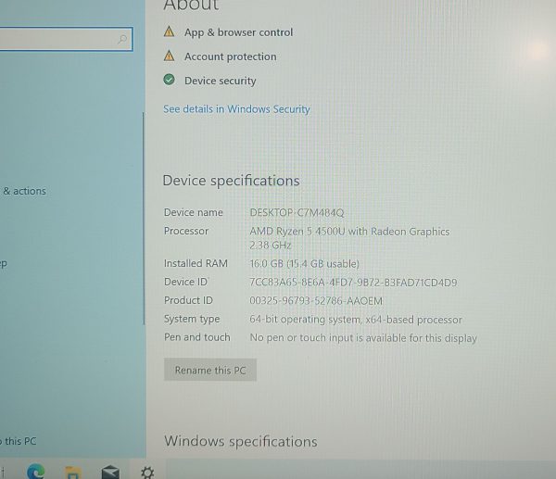Screen dimensions: 556x479
Task: Click the AMD Ryzen 5 4500U processor text
Action: coord(349,232)
